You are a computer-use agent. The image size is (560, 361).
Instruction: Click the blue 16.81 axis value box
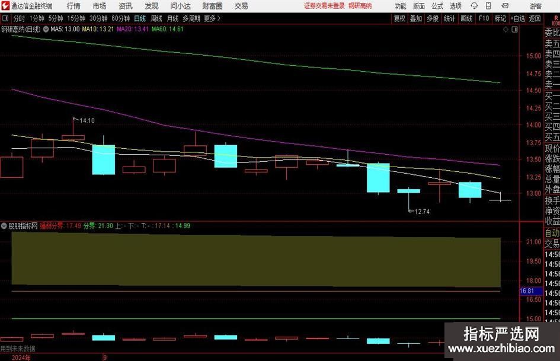coord(531,291)
